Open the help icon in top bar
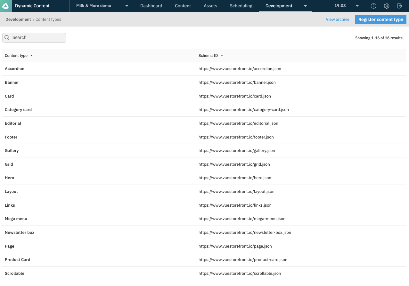Image resolution: width=409 pixels, height=286 pixels. coord(373,6)
